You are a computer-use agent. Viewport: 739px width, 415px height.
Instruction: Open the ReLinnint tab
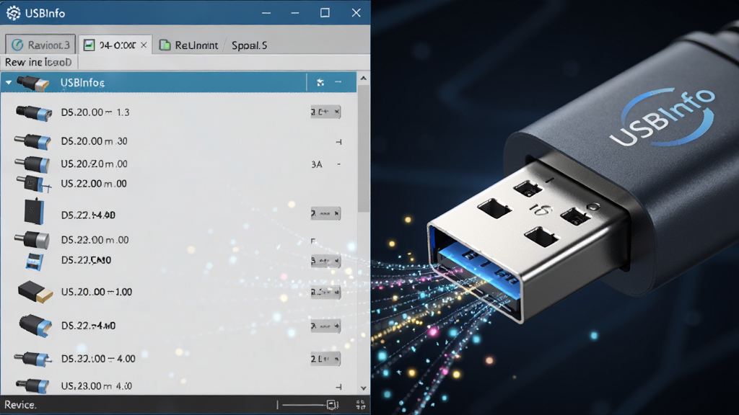point(189,45)
